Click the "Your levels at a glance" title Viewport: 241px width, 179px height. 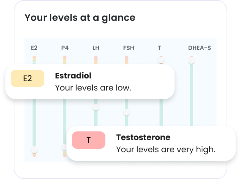coord(80,17)
